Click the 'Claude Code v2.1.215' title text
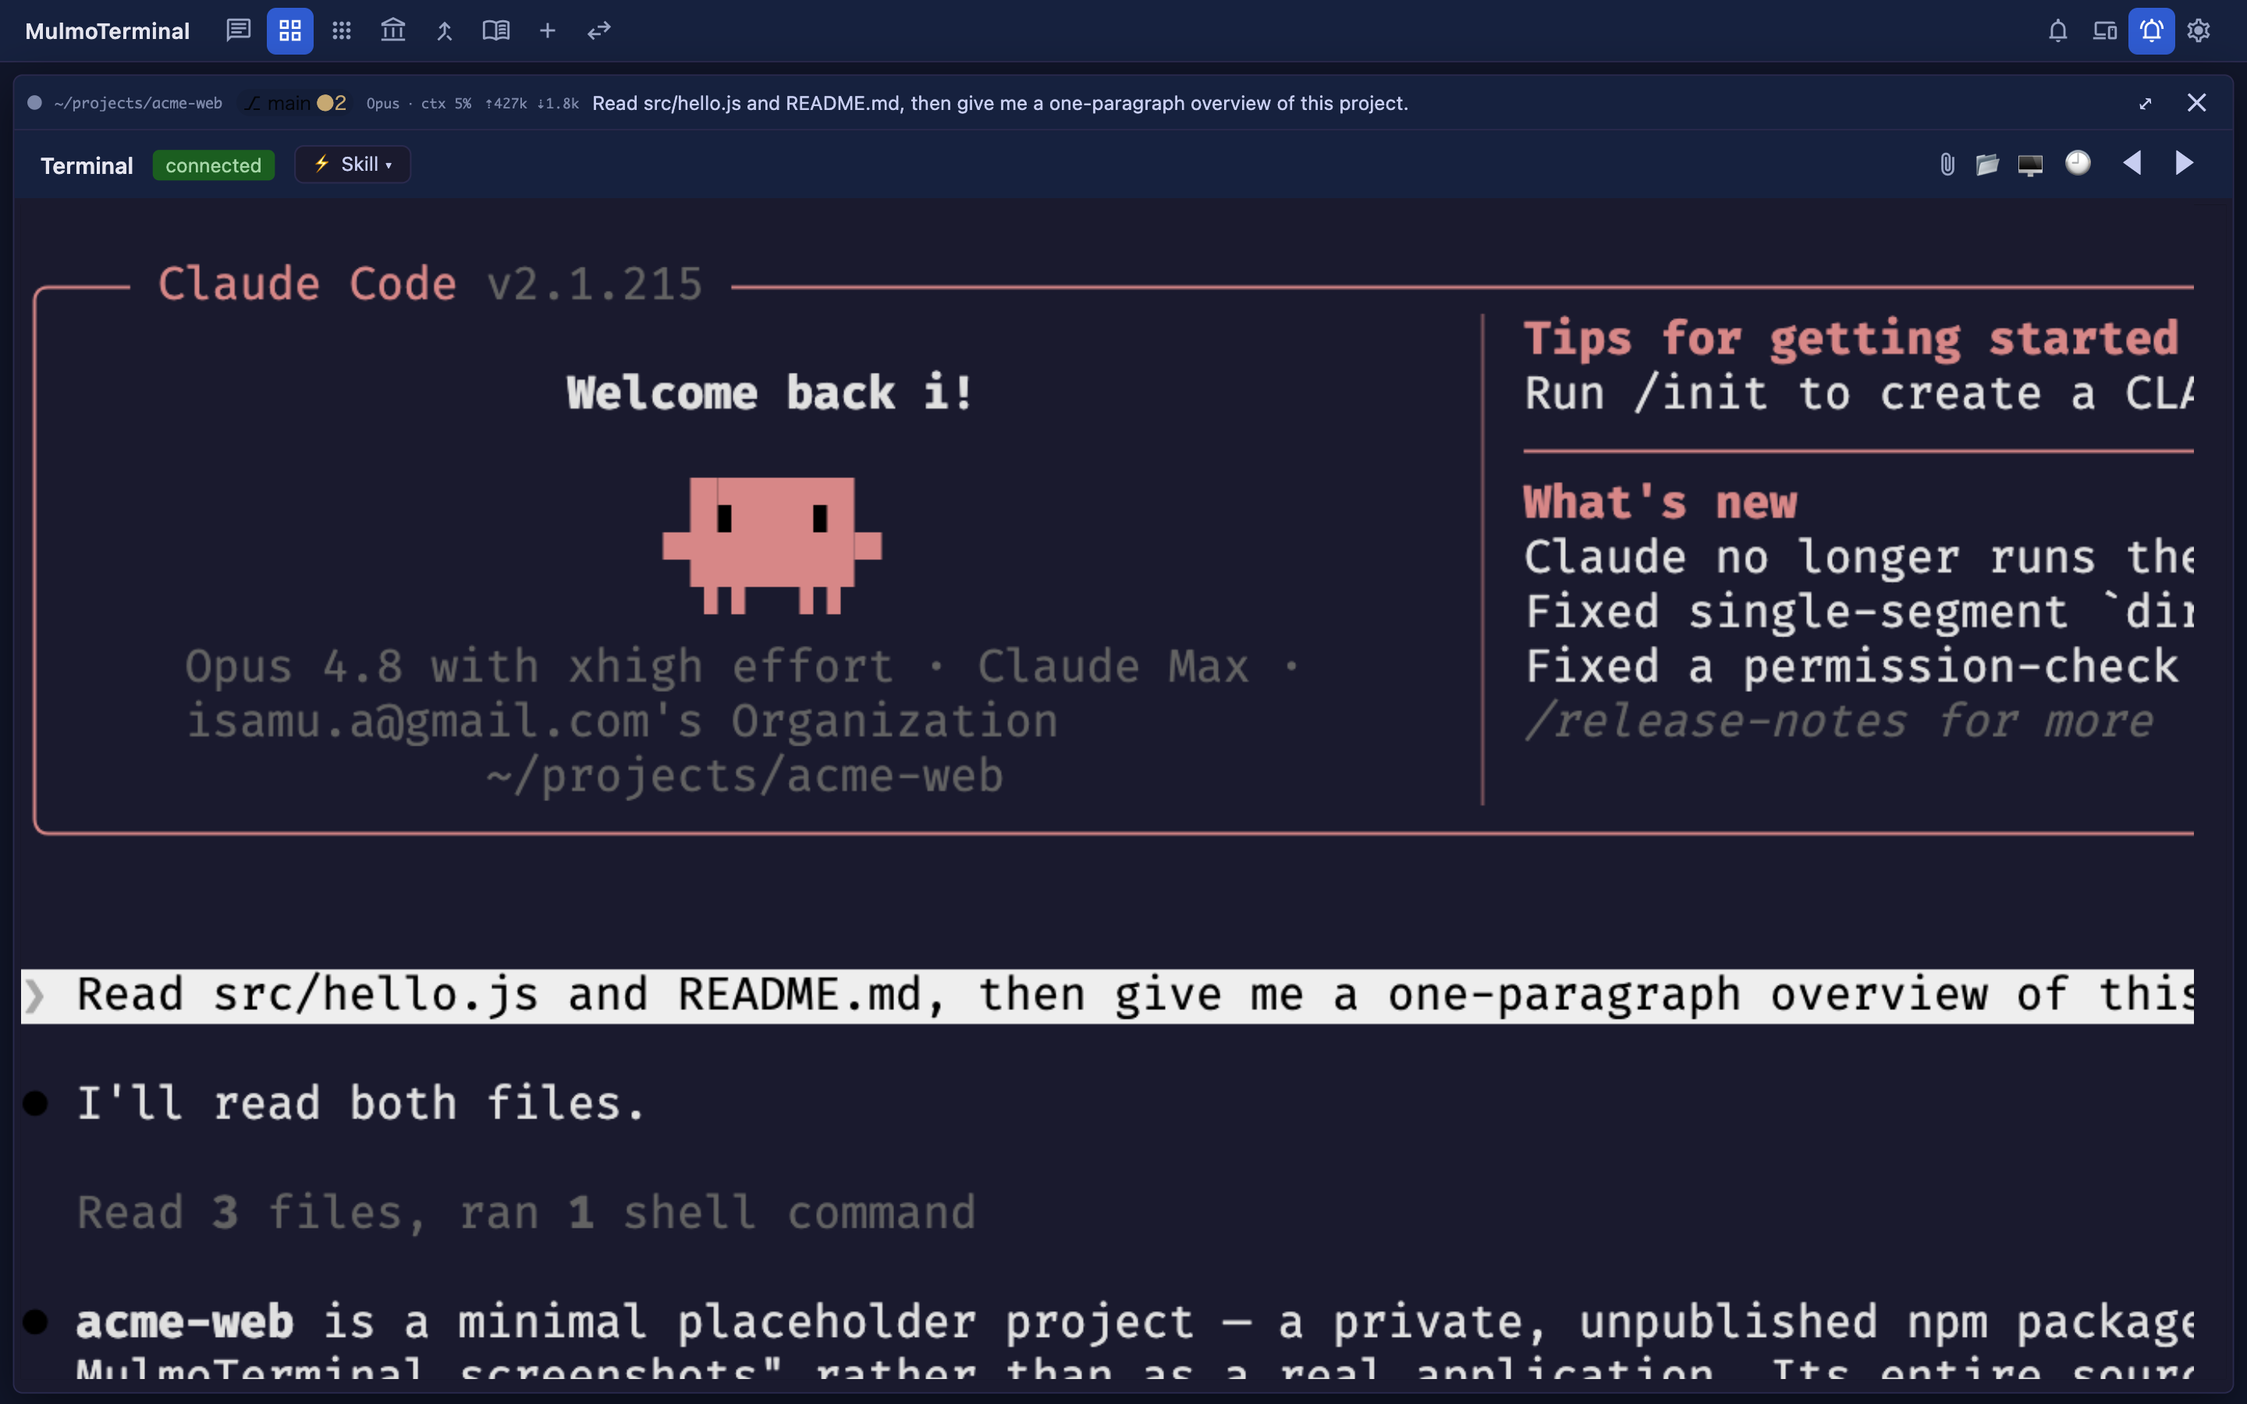Screen dimensions: 2247x1404 tap(430, 283)
